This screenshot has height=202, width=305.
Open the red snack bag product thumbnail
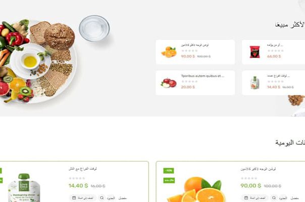click(255, 52)
